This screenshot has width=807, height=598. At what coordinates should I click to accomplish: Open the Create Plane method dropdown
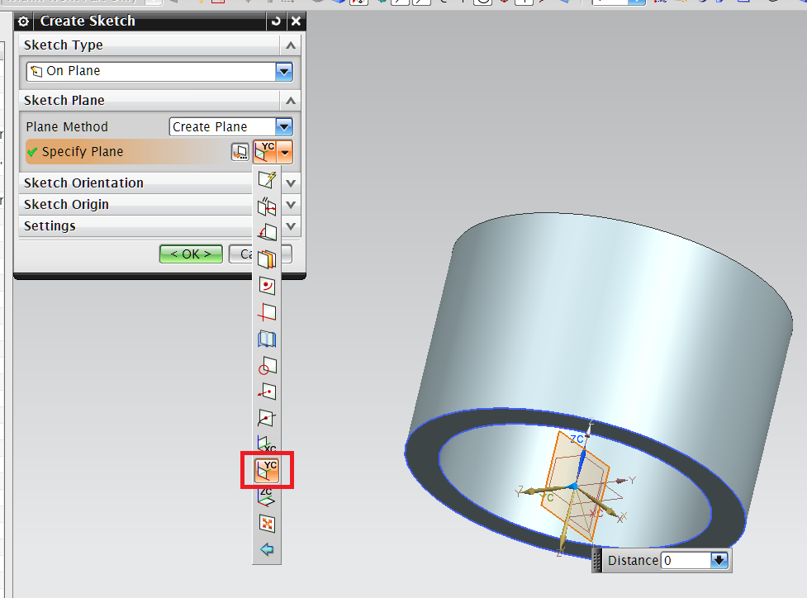coord(284,126)
